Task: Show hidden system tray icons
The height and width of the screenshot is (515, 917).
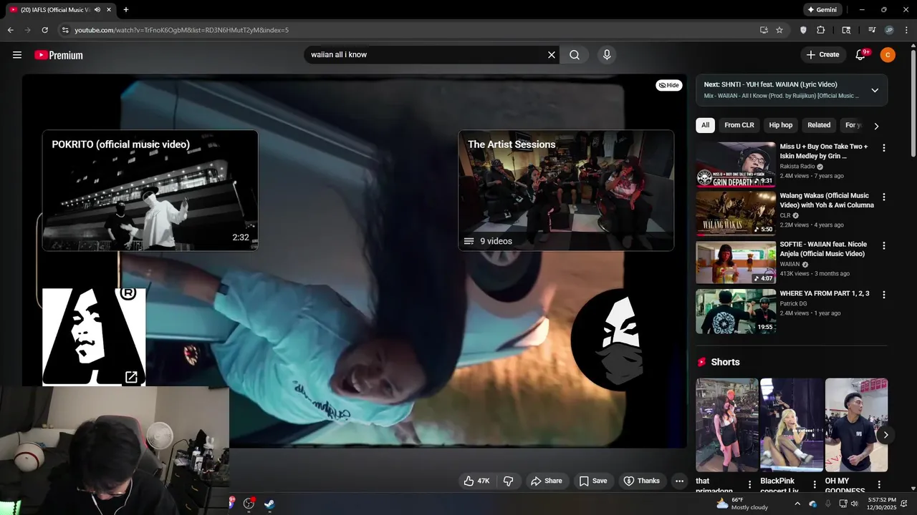Action: tap(797, 504)
